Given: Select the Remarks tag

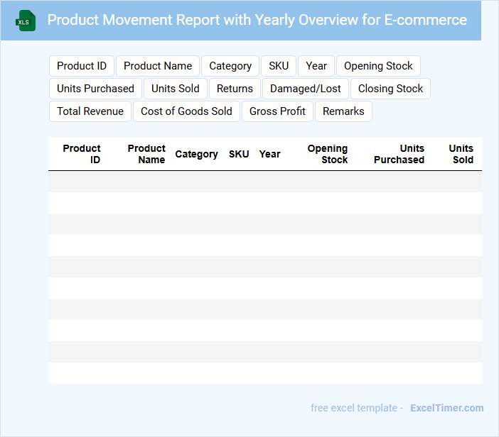Looking at the screenshot, I should (343, 111).
